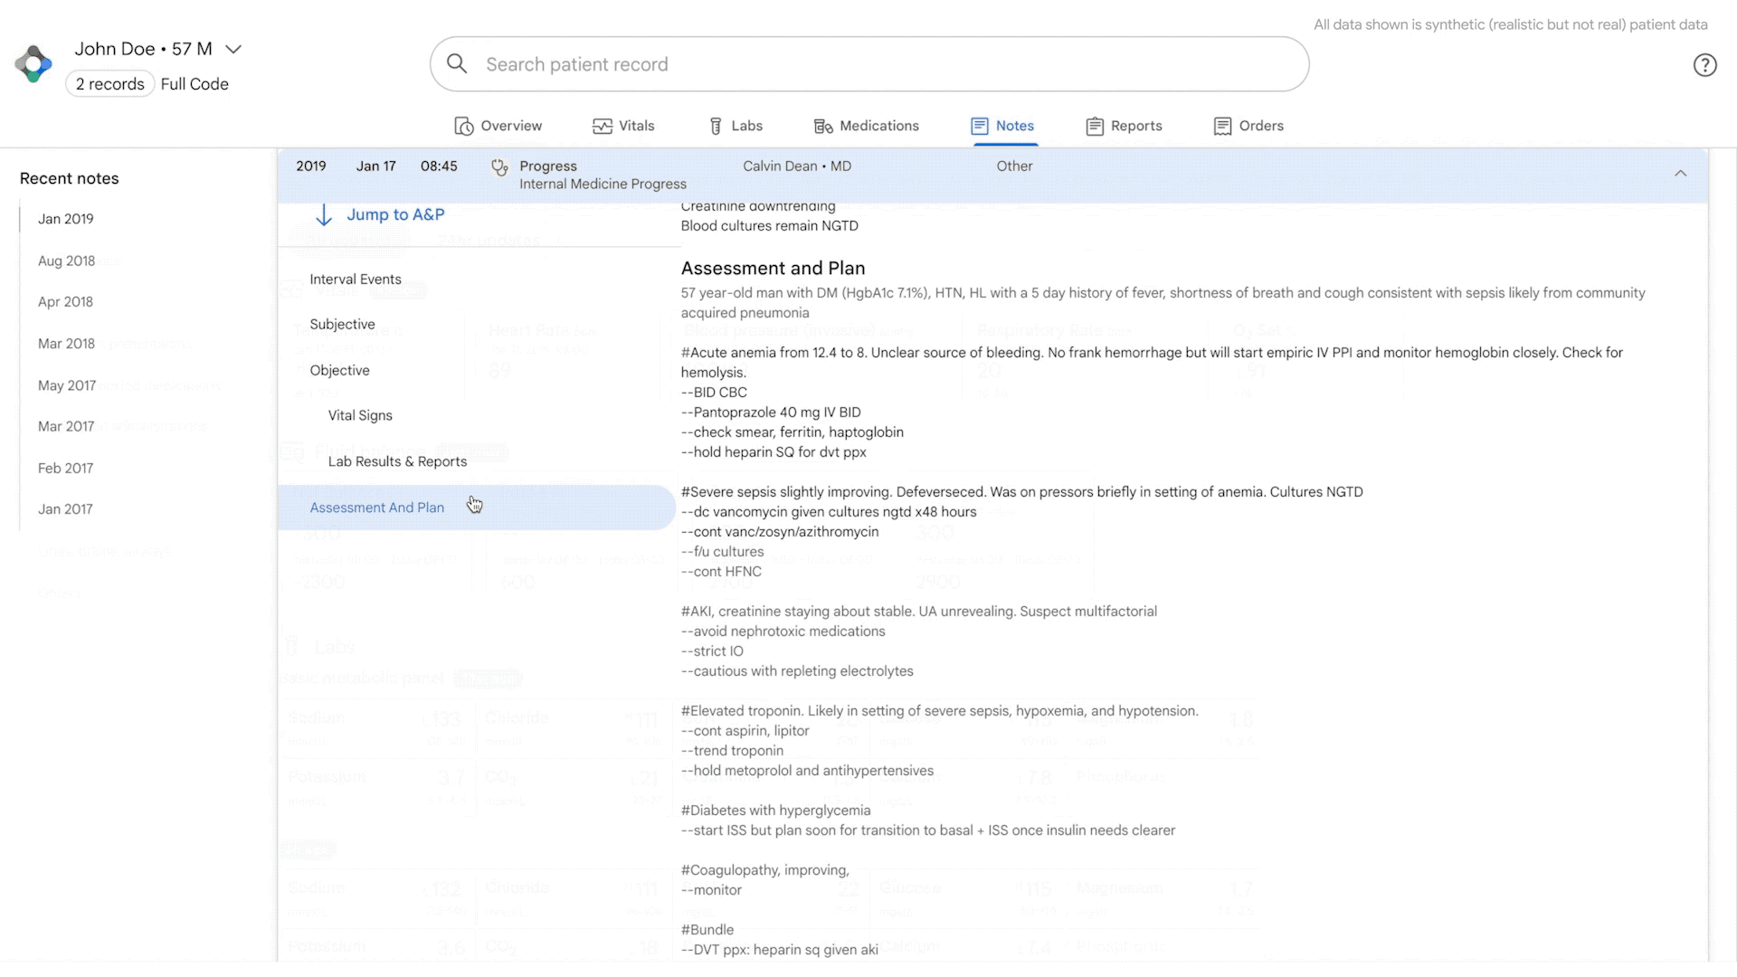Expand the Interval Events section
The width and height of the screenshot is (1737, 977).
click(x=356, y=278)
